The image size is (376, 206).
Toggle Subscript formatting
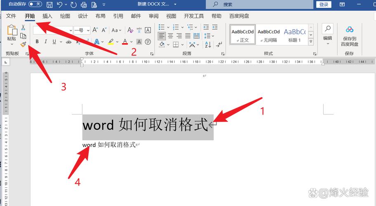[78, 42]
